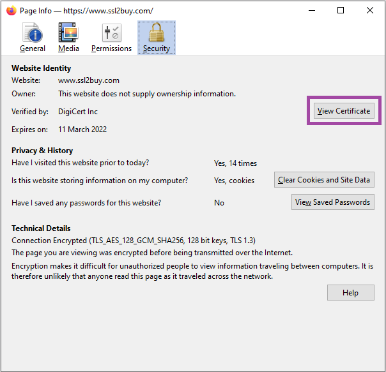
Task: Click the 'Expires on:' label
Action: click(x=29, y=130)
